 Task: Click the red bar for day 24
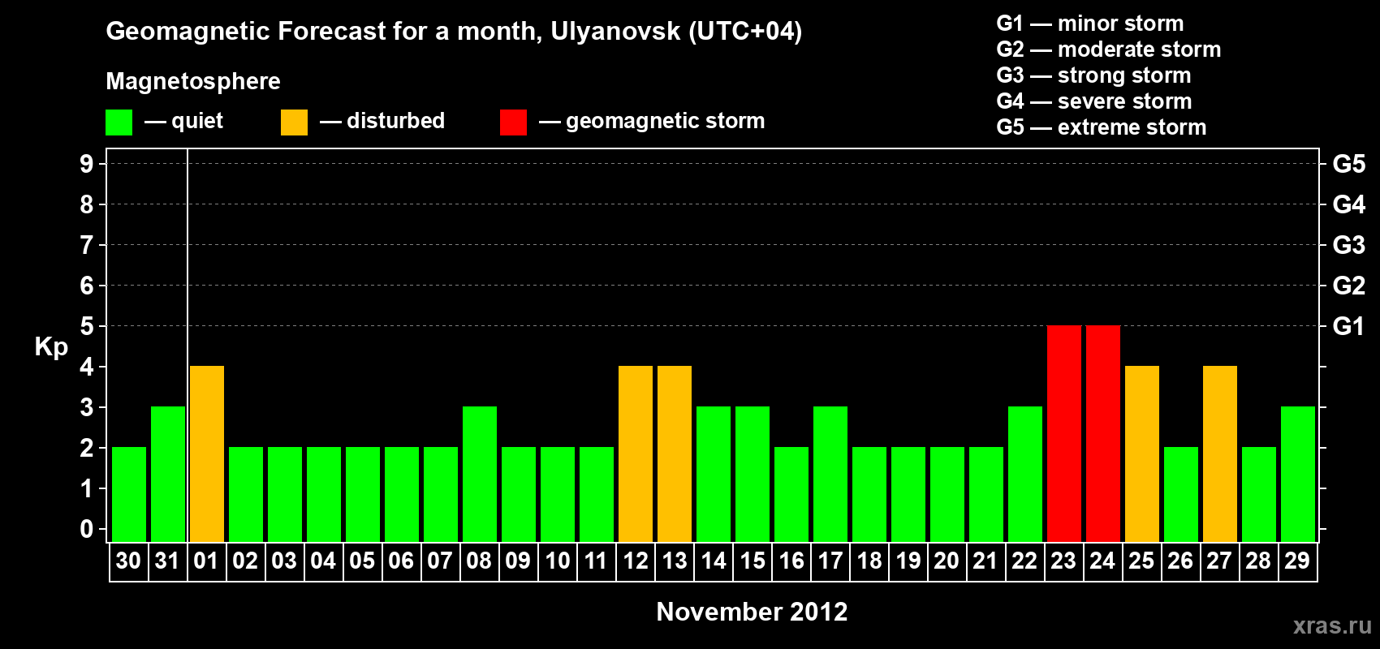pos(1102,433)
